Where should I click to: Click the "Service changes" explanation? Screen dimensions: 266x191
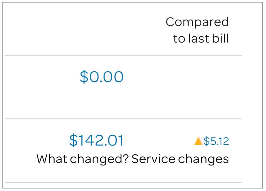tap(180, 159)
